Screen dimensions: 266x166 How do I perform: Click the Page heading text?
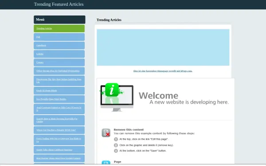coord(117,162)
